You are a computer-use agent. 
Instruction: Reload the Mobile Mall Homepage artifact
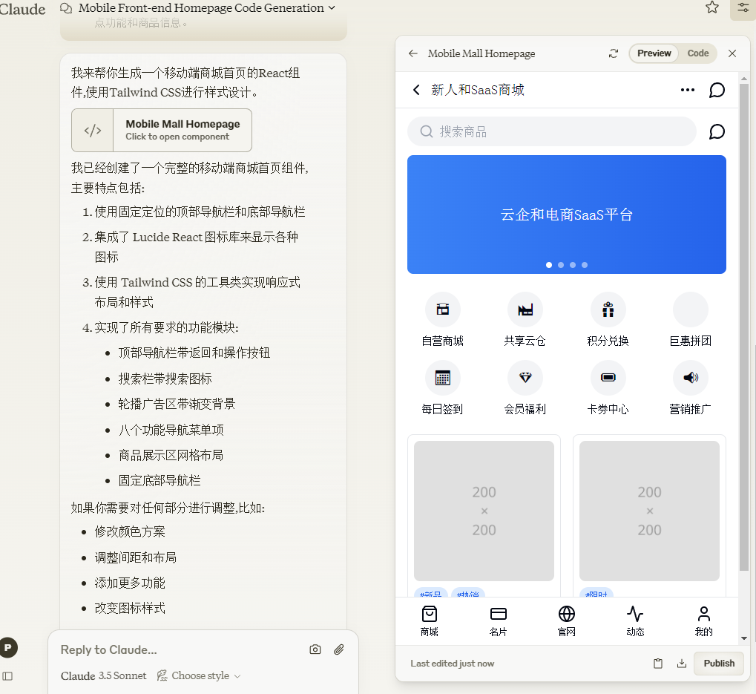[x=614, y=53]
